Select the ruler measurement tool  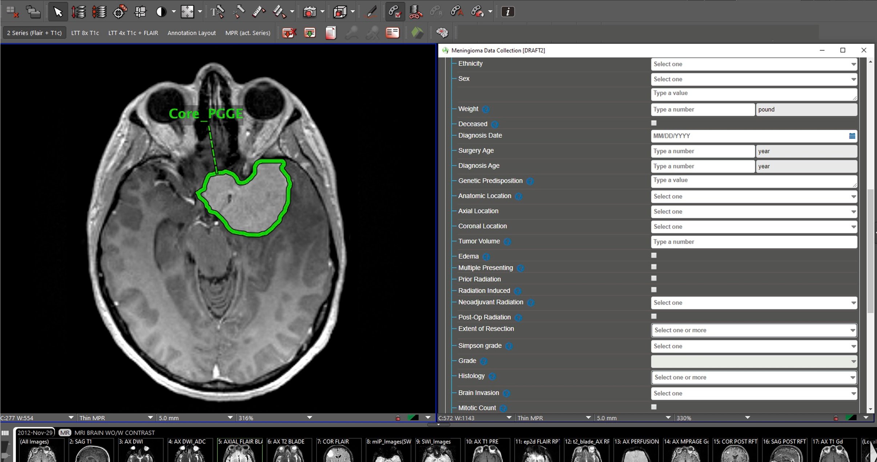point(258,12)
